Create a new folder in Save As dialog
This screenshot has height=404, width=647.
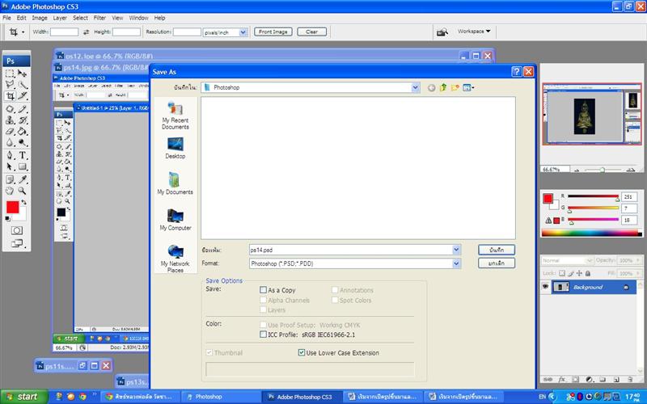point(455,87)
